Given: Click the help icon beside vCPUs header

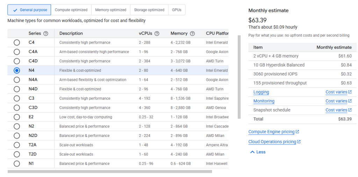Looking at the screenshot, I should (157, 33).
